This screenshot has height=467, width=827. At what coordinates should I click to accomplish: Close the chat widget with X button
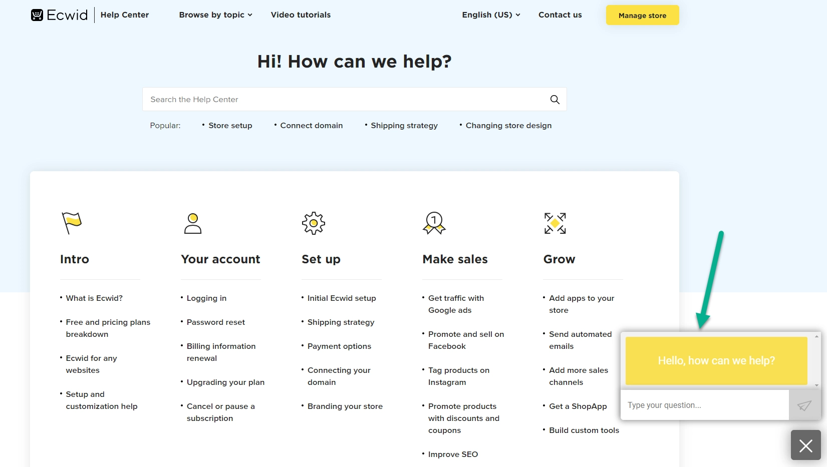pyautogui.click(x=806, y=445)
